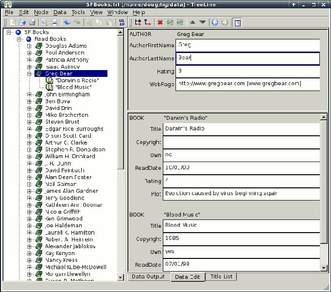This screenshot has width=331, height=292.
Task: Click the grey Forward navigation icon
Action: pos(225,22)
